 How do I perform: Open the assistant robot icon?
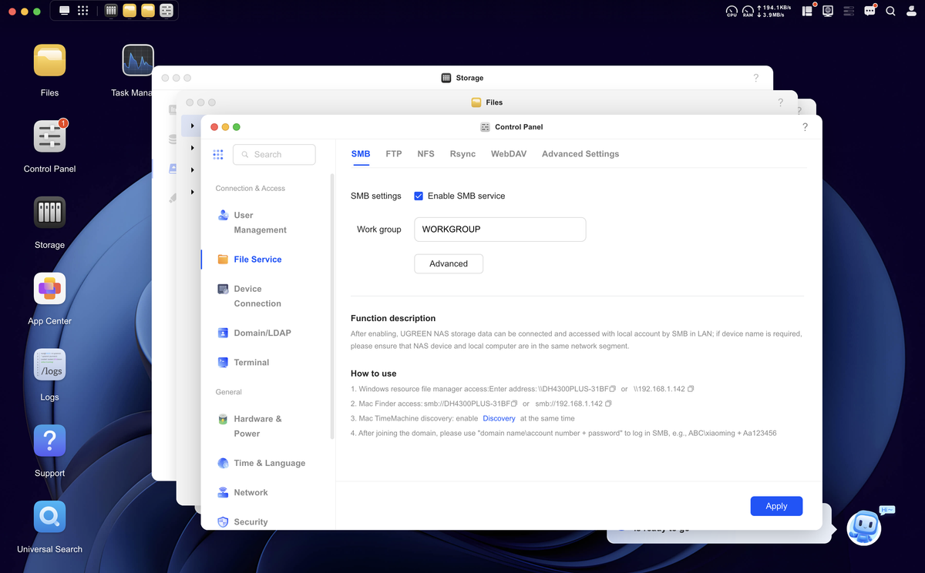[864, 528]
